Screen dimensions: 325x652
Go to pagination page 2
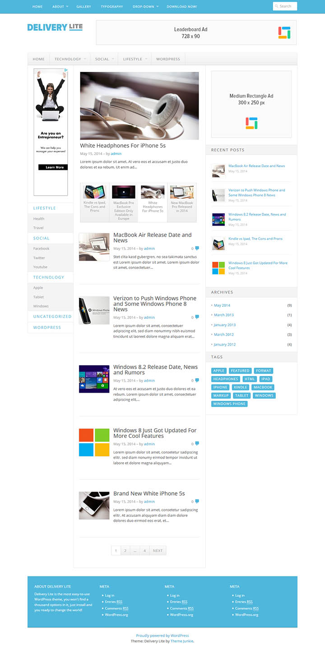pyautogui.click(x=125, y=551)
